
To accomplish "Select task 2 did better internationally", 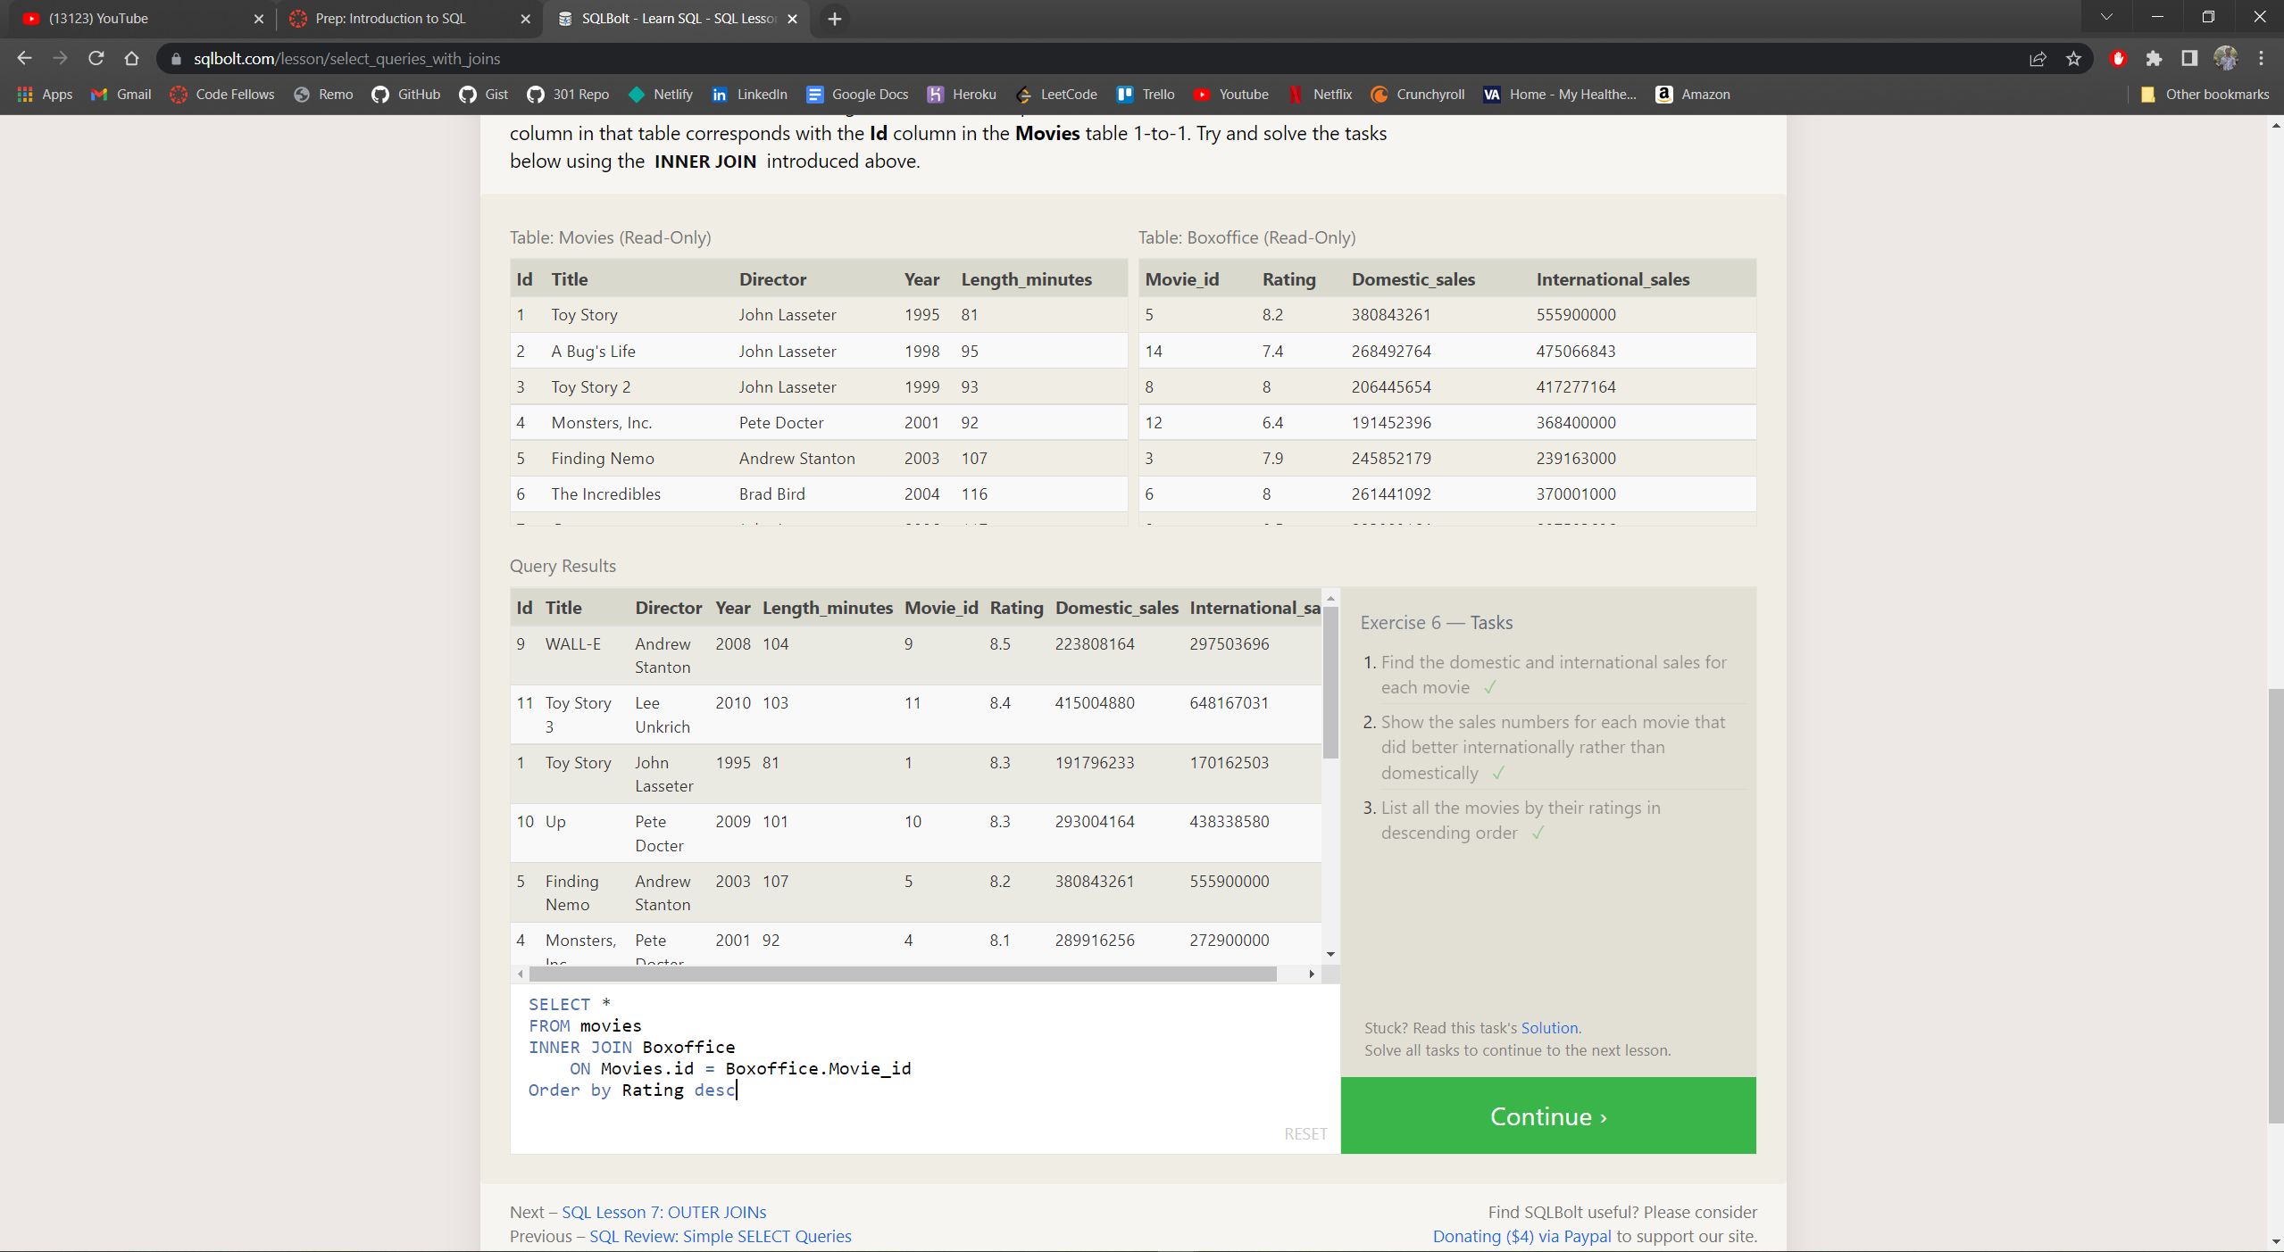I will (x=1553, y=747).
